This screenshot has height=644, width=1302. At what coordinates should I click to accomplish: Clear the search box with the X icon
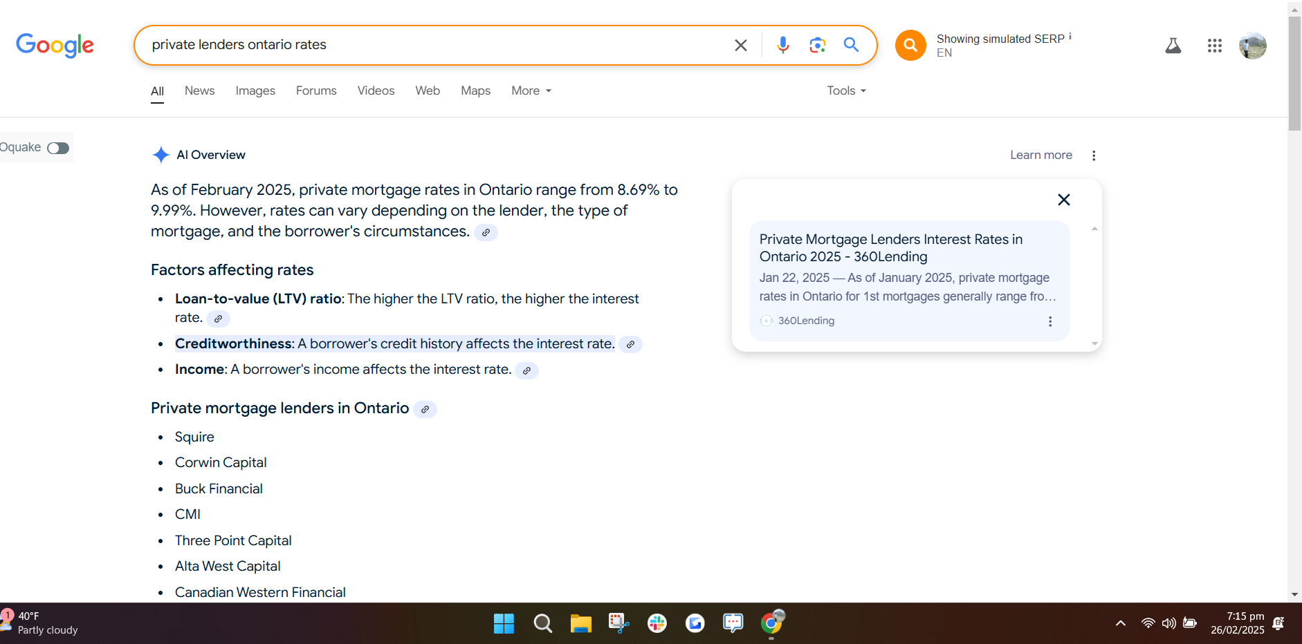coord(740,45)
